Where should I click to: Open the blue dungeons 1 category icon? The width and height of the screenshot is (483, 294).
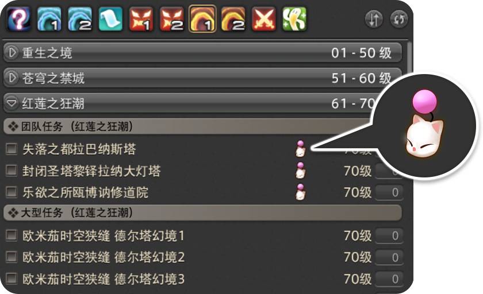tap(49, 19)
